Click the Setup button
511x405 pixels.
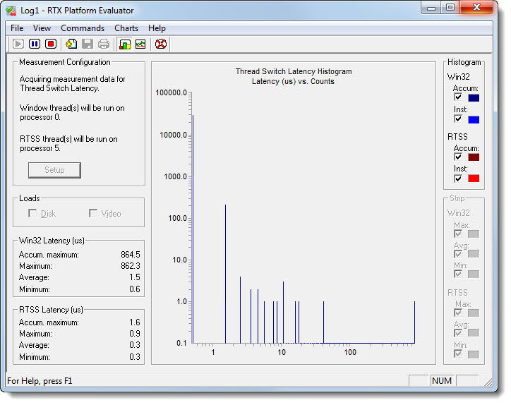[x=54, y=170]
